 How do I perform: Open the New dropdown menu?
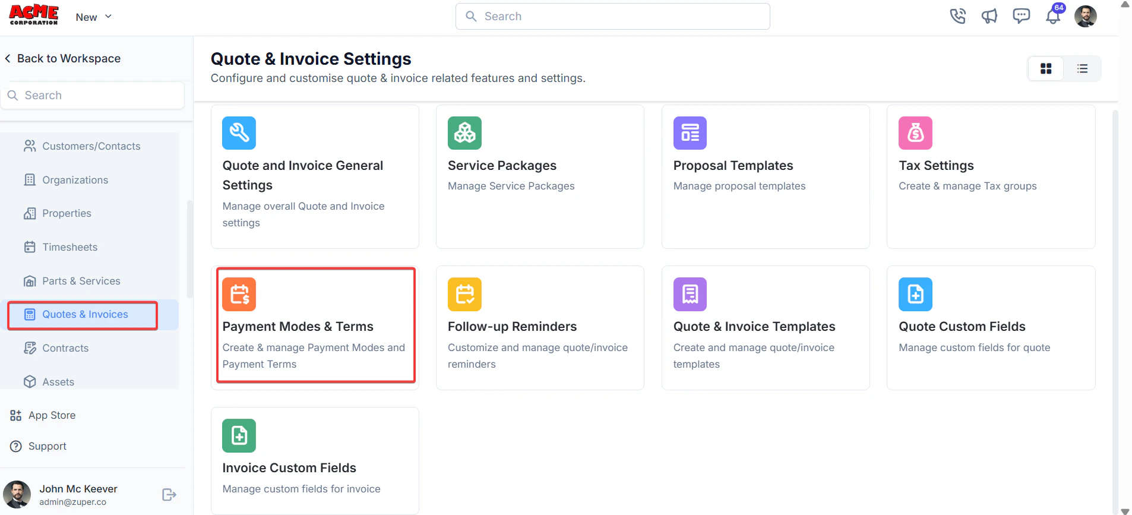pyautogui.click(x=94, y=17)
